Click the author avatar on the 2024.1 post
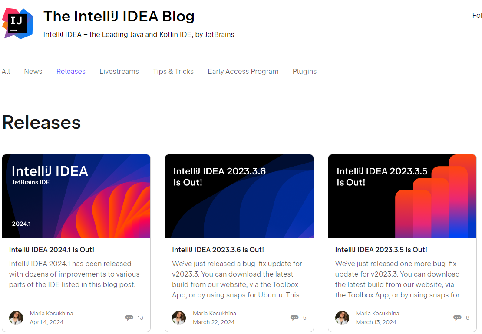Screen dimensions: 482x334 tap(16, 317)
